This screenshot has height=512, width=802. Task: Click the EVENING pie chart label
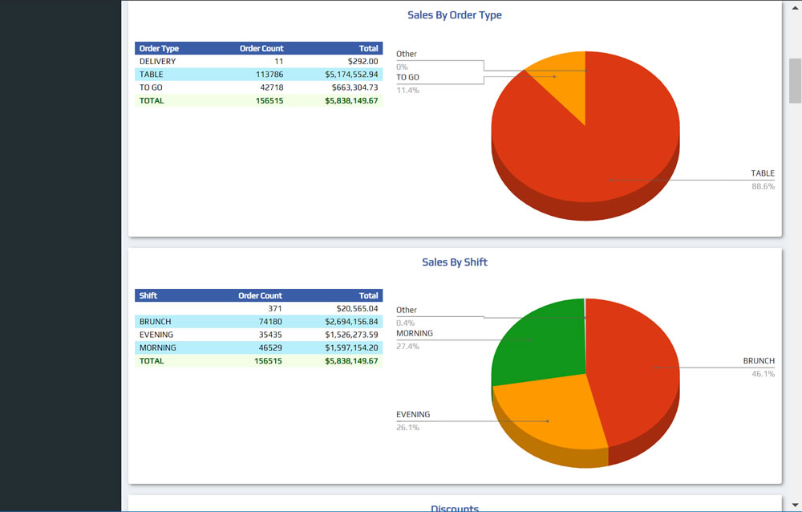point(413,415)
